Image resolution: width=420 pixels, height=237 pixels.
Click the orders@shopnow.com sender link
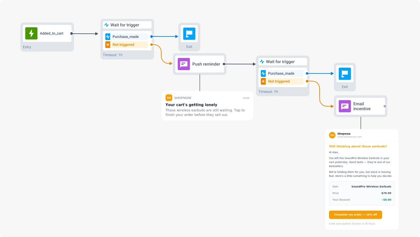(x=349, y=136)
